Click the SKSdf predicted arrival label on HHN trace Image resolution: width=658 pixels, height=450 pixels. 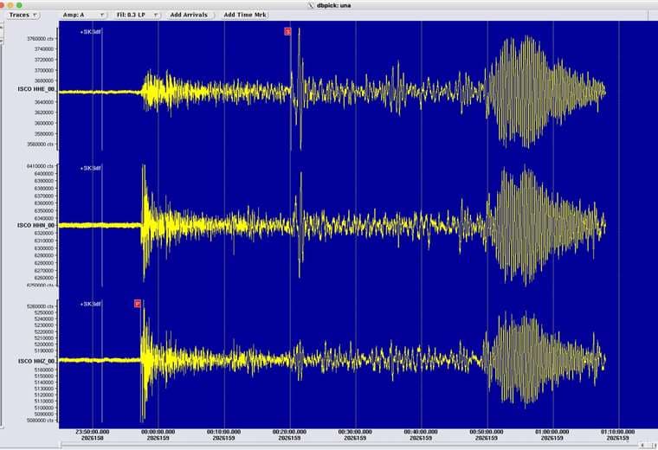92,168
